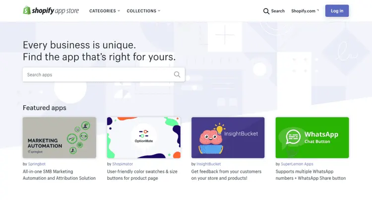Screen dimensions: 372x200
Task: Open the Shopify.com dropdown
Action: click(305, 11)
